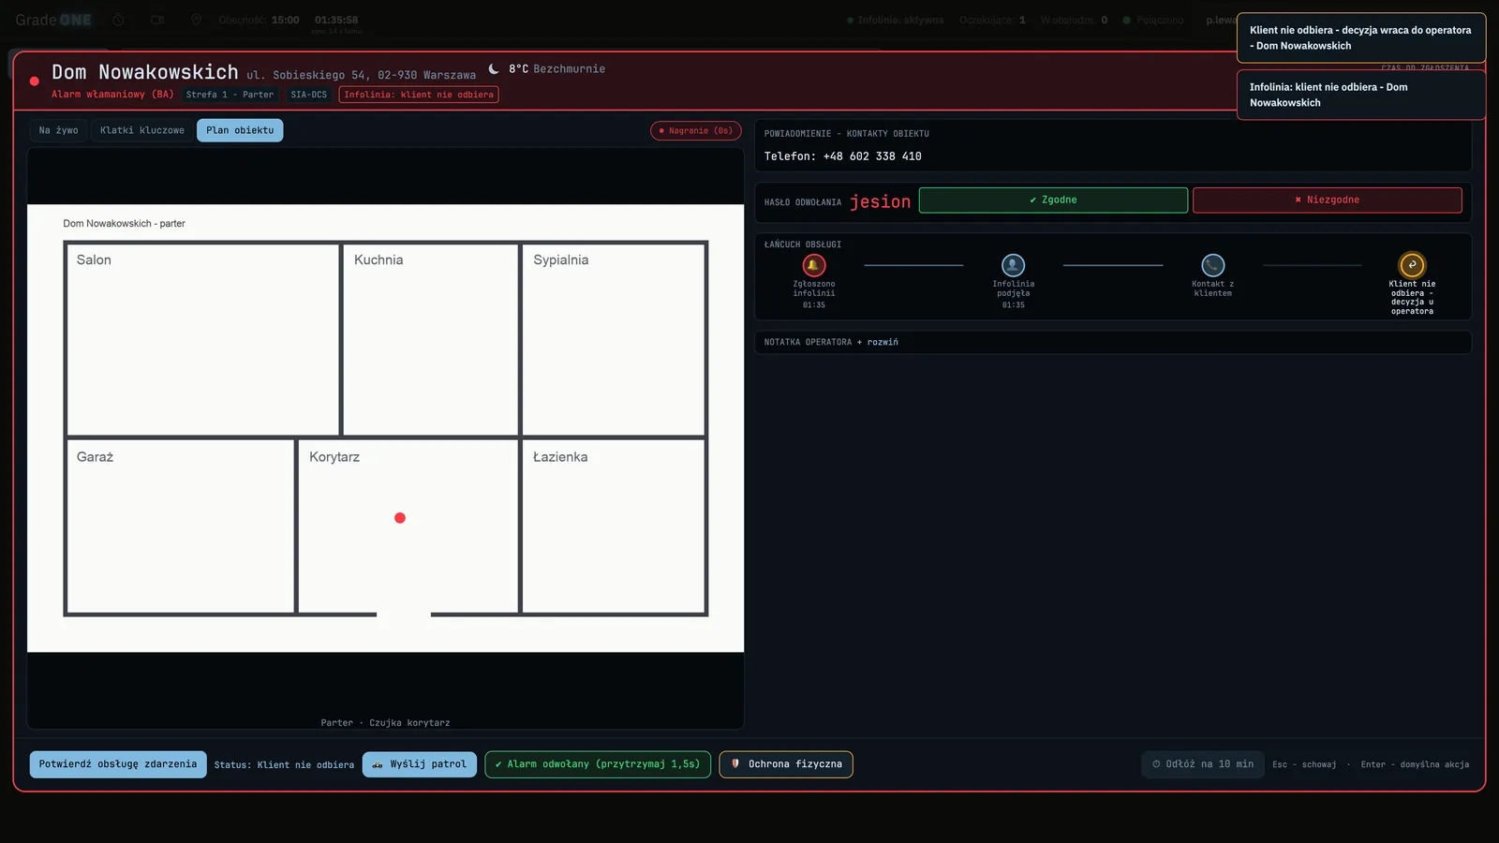Click the red Infolinia: klient nie odbiera badge
The width and height of the screenshot is (1499, 843).
(419, 95)
